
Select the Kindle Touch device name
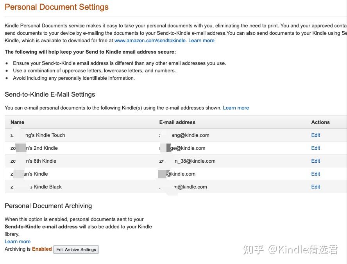38,135
